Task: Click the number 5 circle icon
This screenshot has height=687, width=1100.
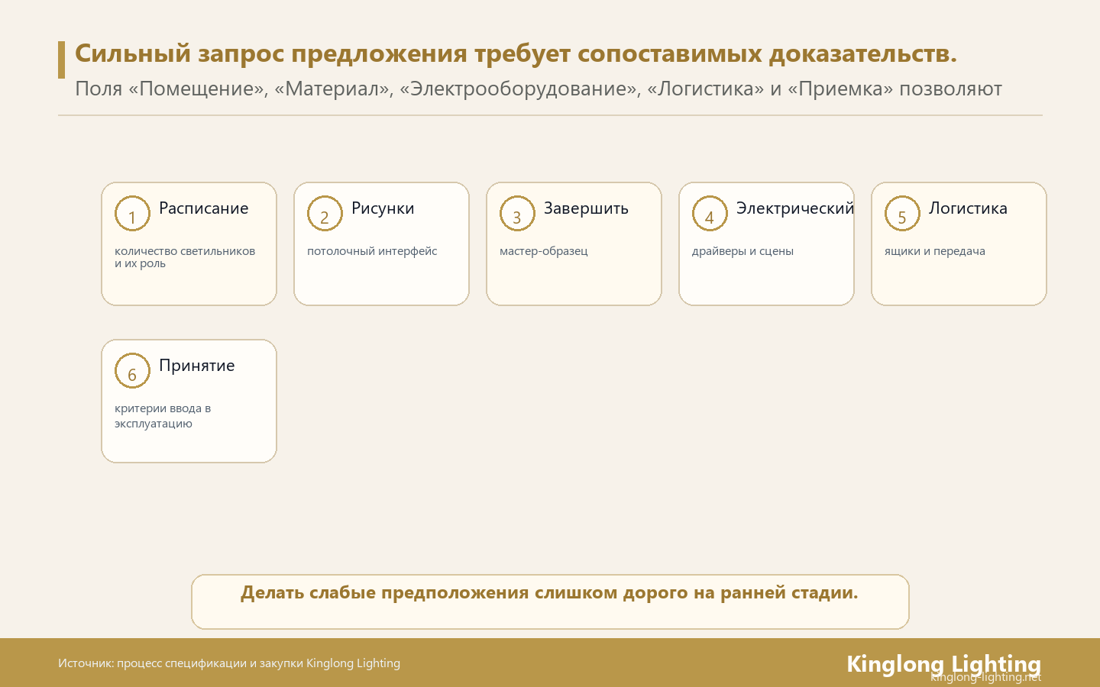Action: click(x=902, y=214)
